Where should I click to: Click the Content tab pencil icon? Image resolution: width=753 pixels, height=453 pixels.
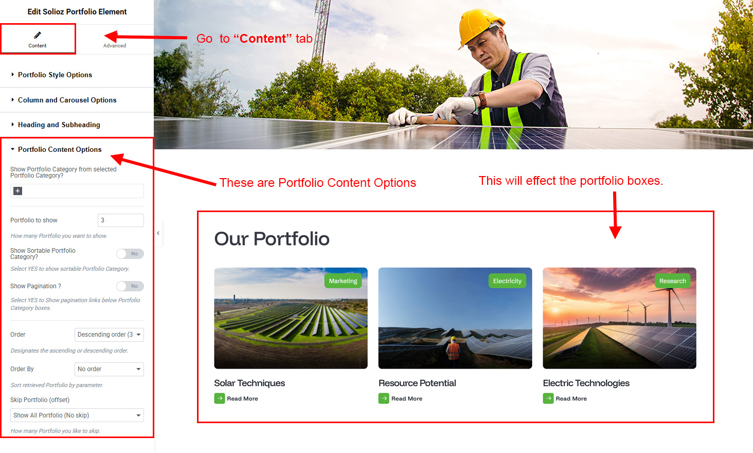(x=37, y=35)
